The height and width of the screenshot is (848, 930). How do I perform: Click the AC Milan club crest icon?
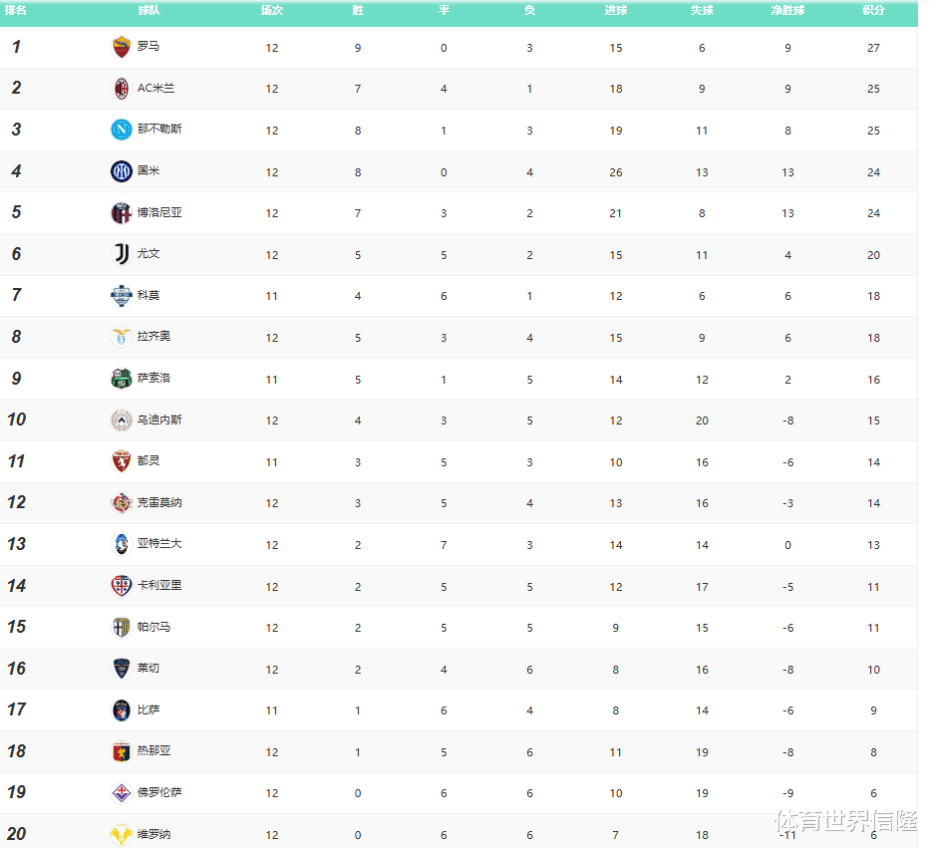coord(121,89)
